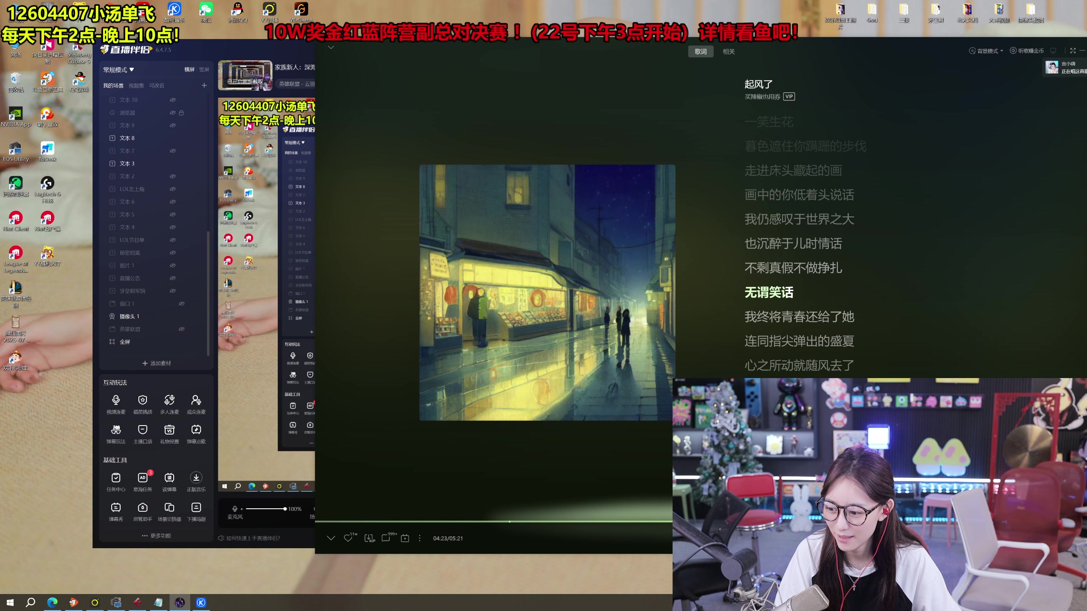Switch to the 相关 related tab
This screenshot has width=1087, height=611.
(729, 51)
